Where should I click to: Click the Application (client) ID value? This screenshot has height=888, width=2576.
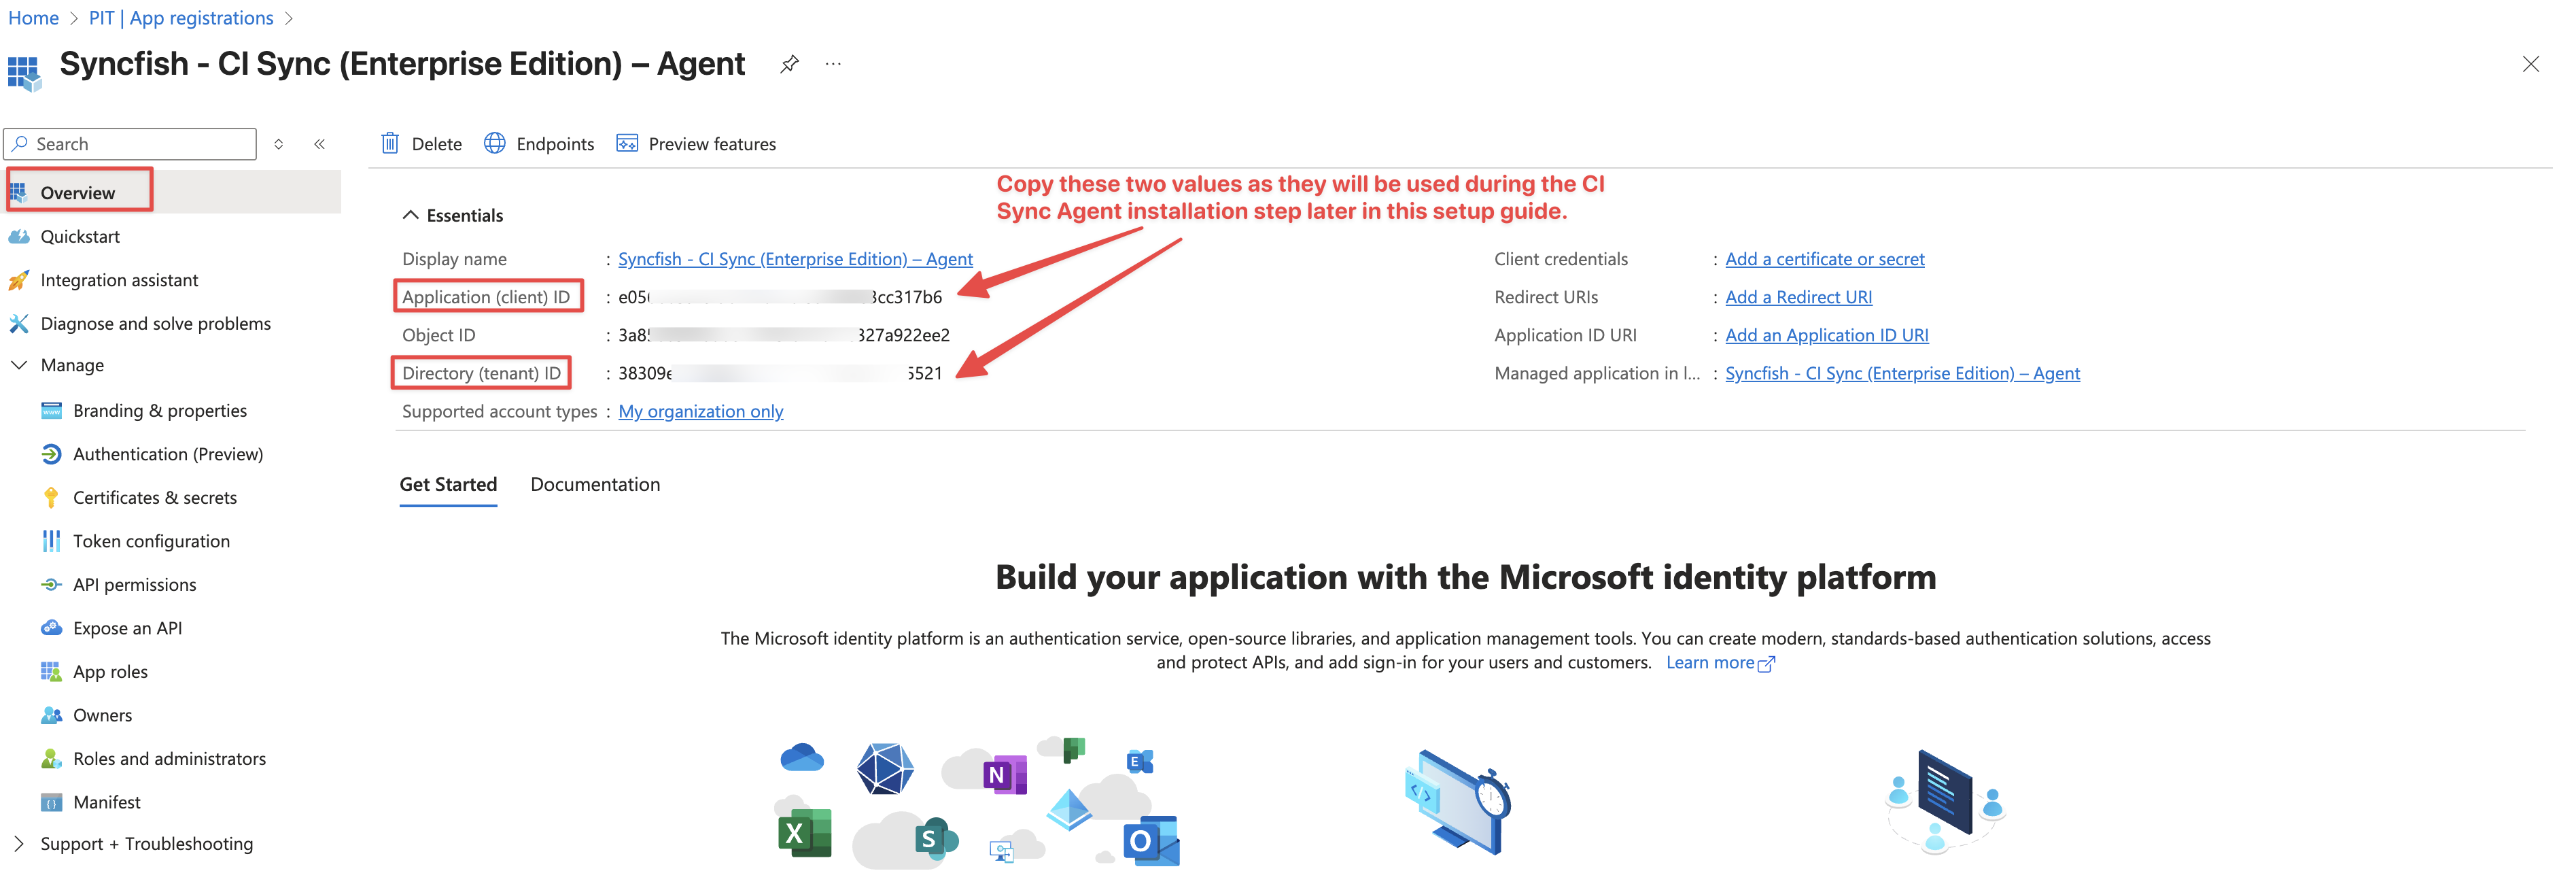(x=780, y=298)
